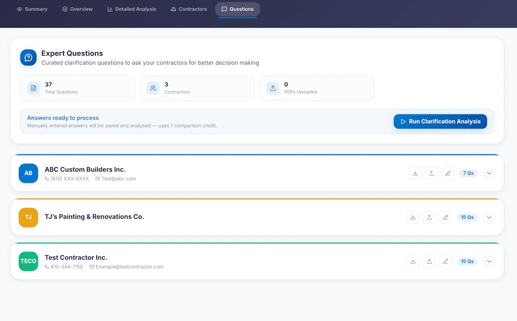Download TJ's Painting & Renovations questions
Screen dimensions: 517x321
pyautogui.click(x=413, y=217)
